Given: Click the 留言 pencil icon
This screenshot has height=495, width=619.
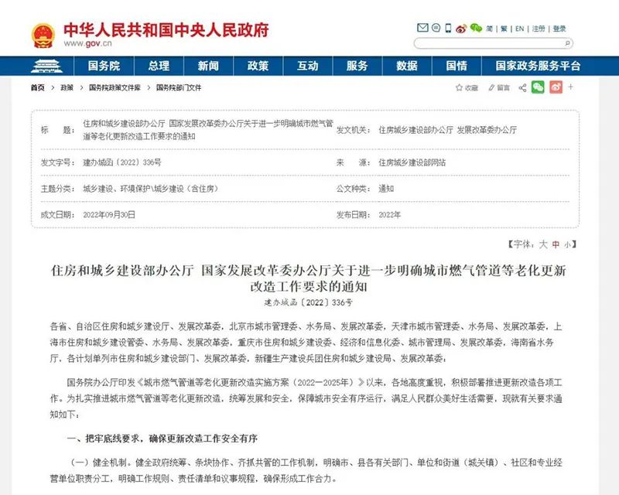Looking at the screenshot, I should pos(491,87).
